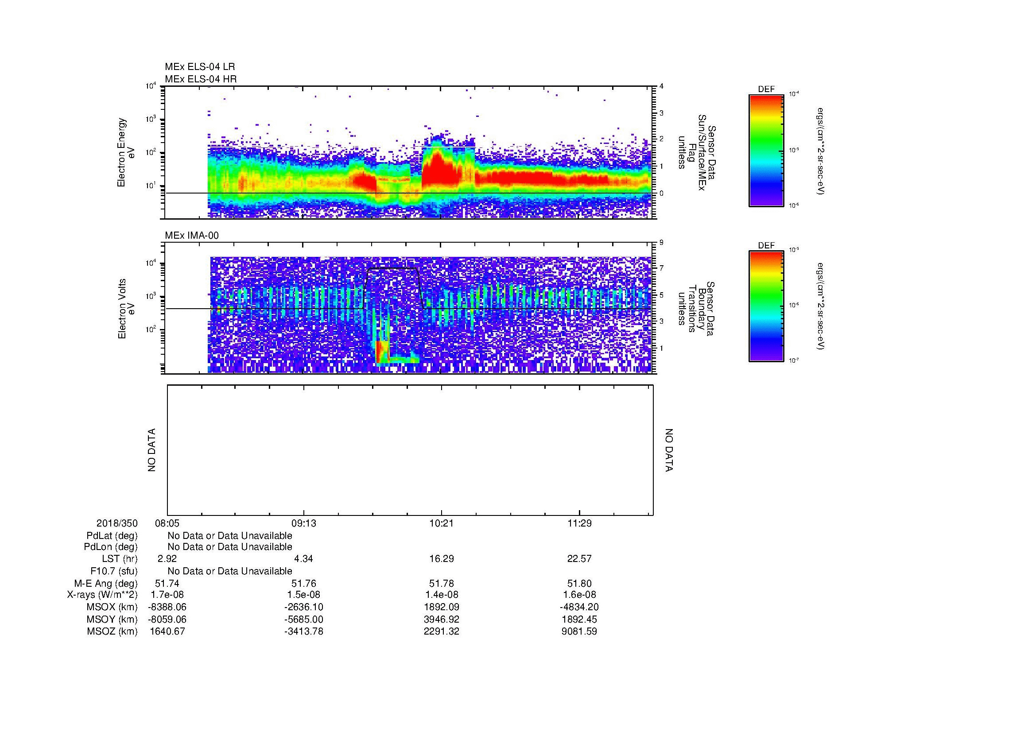
Task: Click the 'PdLon (deg)' row label
Action: (x=111, y=547)
